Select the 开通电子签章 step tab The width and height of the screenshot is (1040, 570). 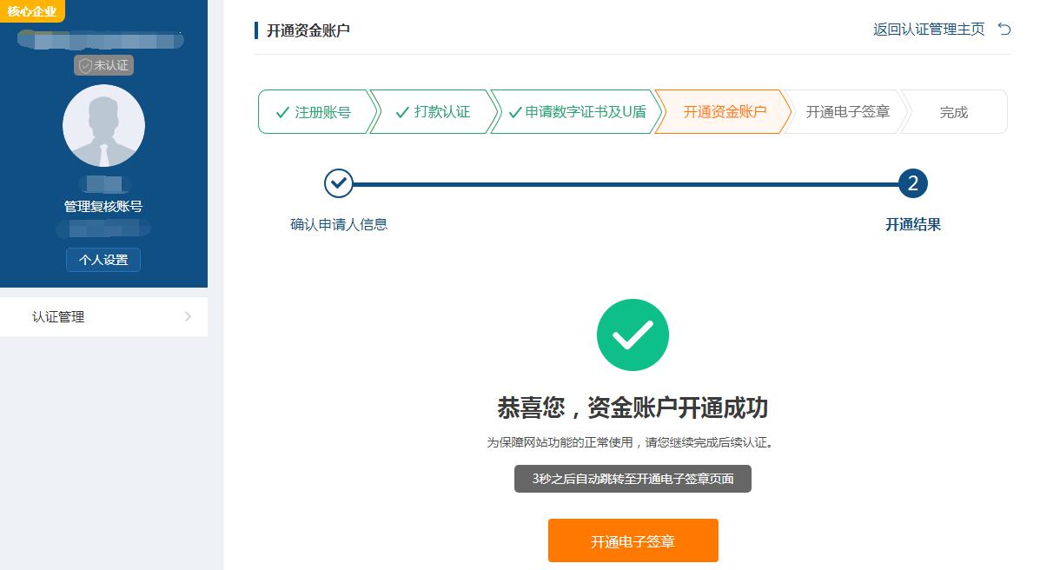pos(845,111)
